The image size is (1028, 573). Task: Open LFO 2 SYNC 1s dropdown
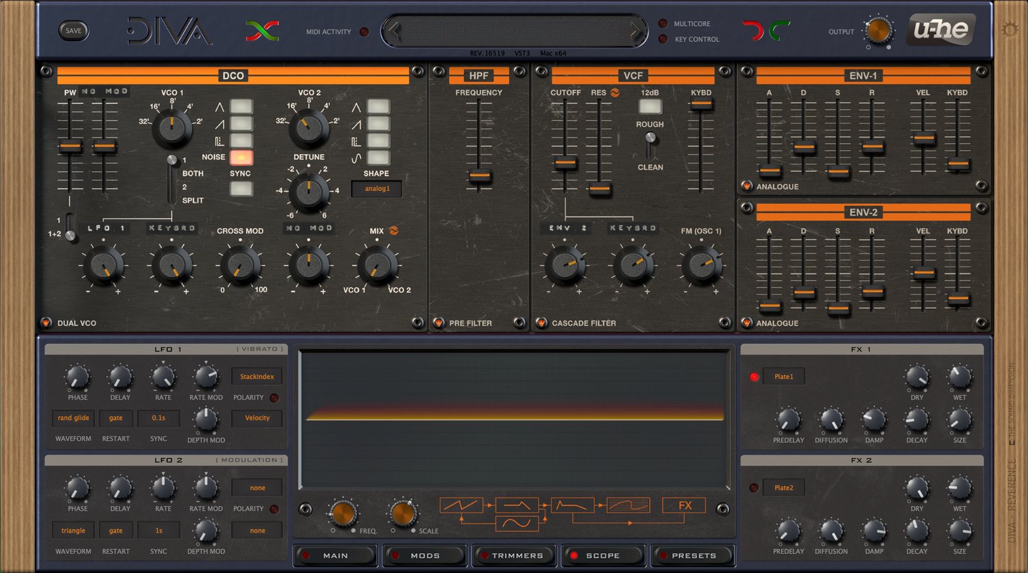pos(158,531)
